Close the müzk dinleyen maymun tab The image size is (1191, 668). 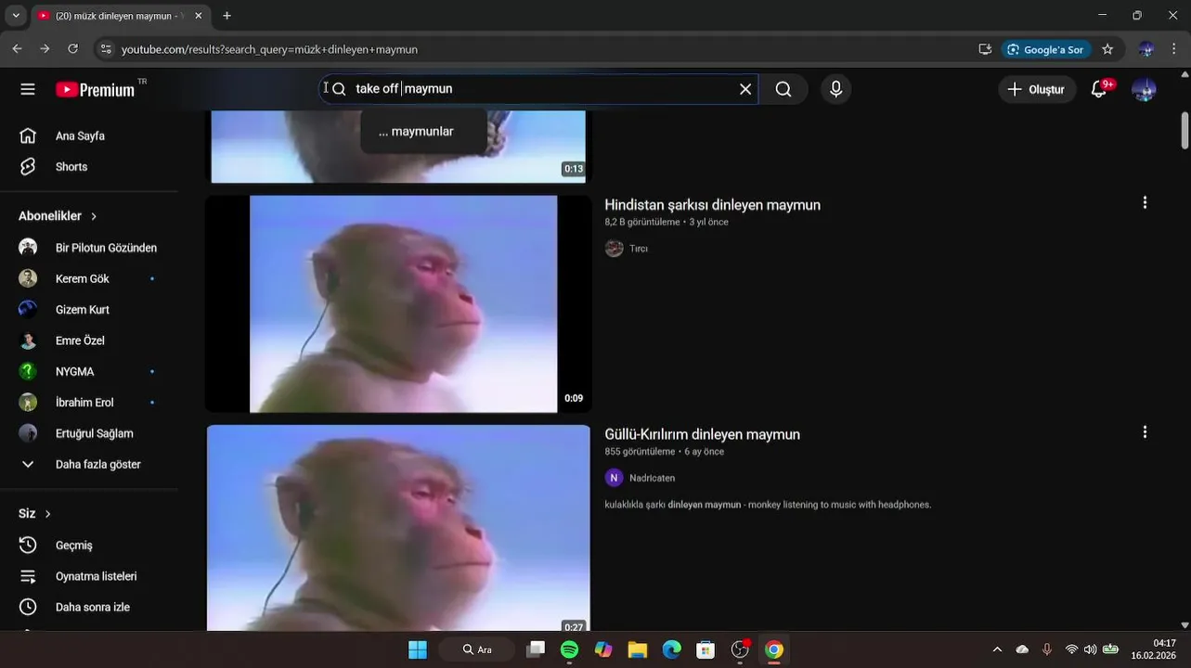click(198, 16)
